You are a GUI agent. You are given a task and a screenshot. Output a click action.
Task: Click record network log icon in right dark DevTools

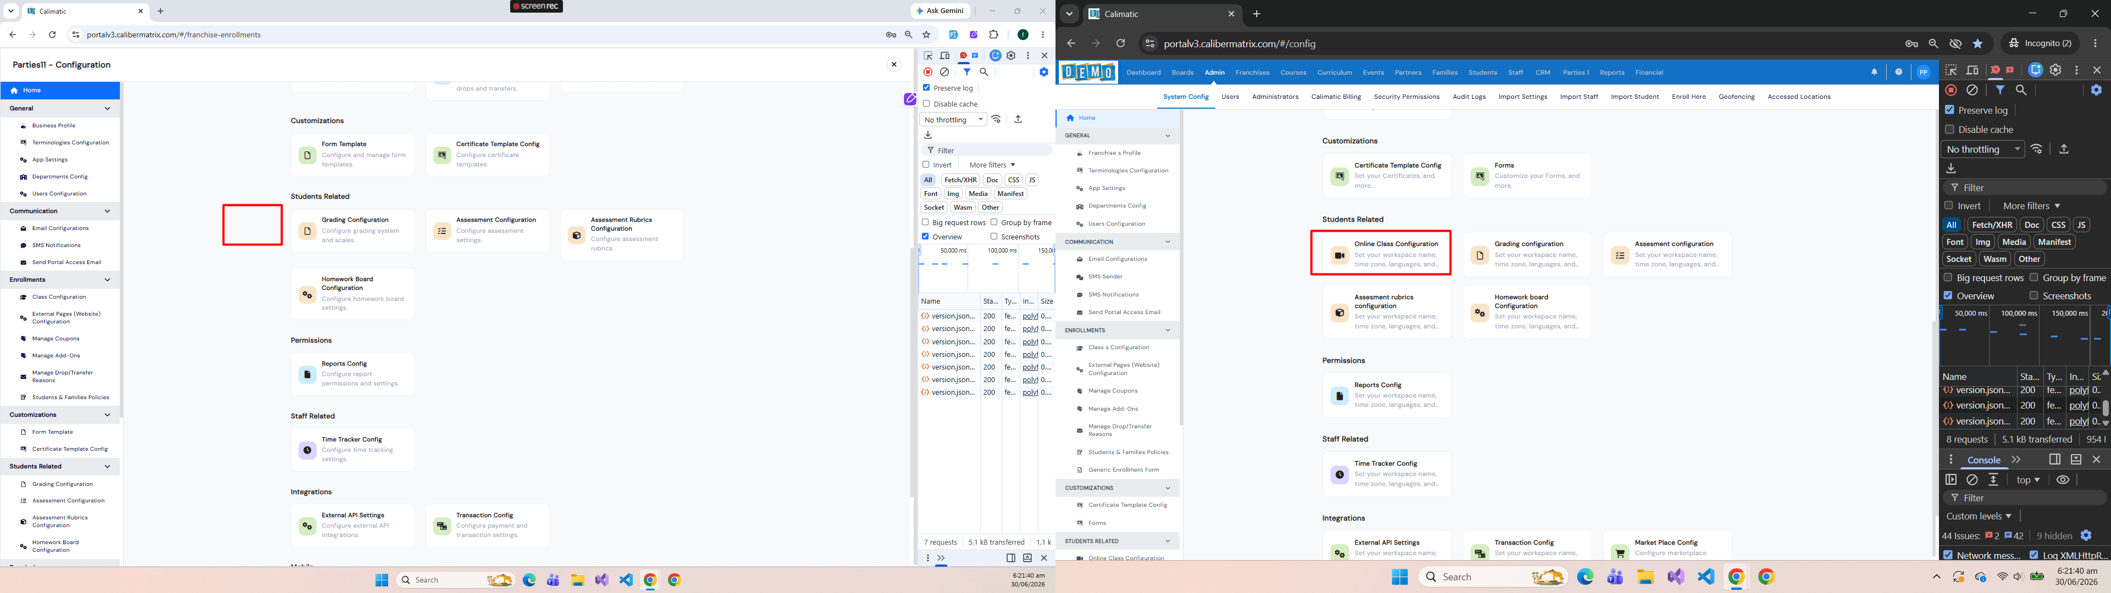(1951, 90)
